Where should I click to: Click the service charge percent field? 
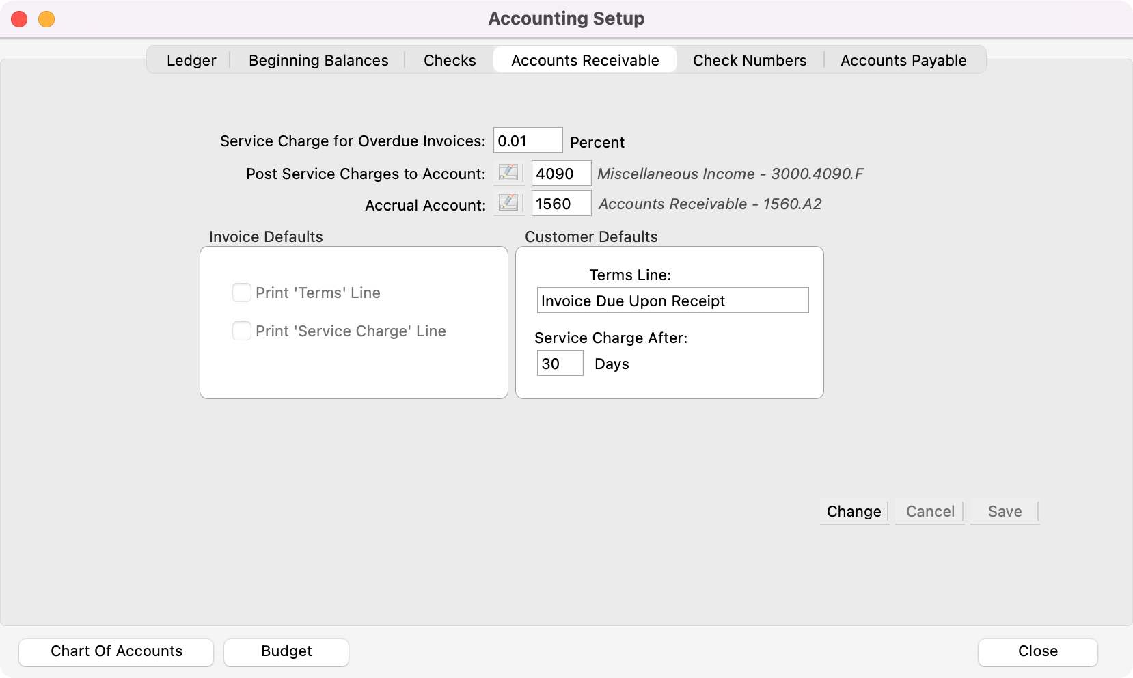(528, 141)
